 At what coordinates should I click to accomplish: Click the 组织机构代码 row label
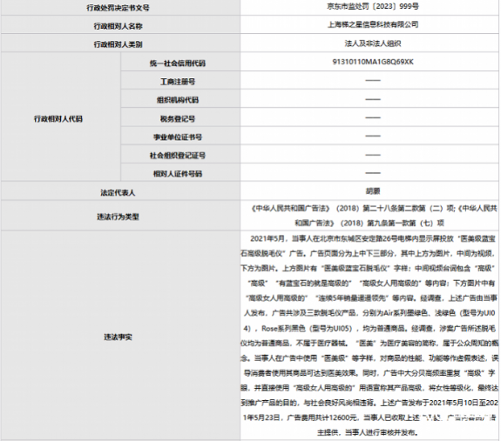178,100
